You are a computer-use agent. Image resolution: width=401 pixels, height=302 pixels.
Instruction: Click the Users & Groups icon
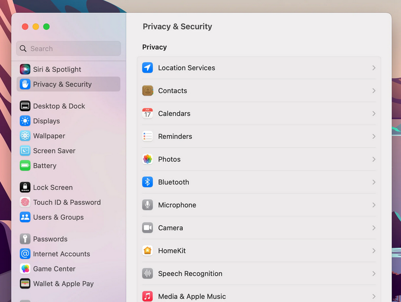25,217
